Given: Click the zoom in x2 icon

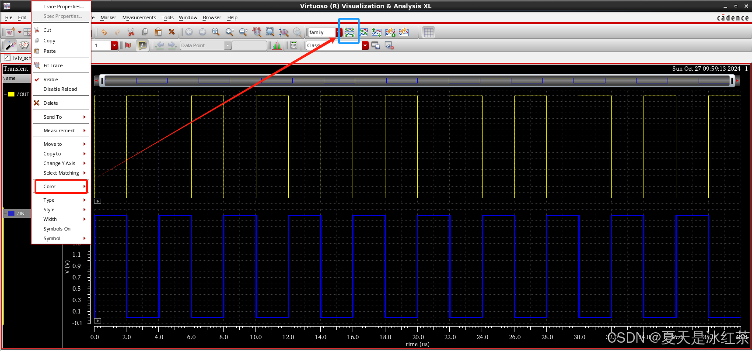Looking at the screenshot, I should pyautogui.click(x=229, y=32).
